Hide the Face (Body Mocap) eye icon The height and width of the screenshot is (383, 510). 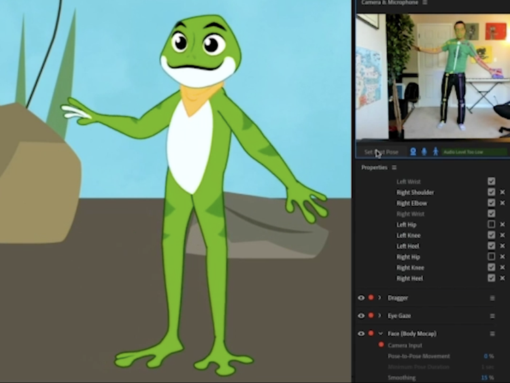[x=361, y=333]
